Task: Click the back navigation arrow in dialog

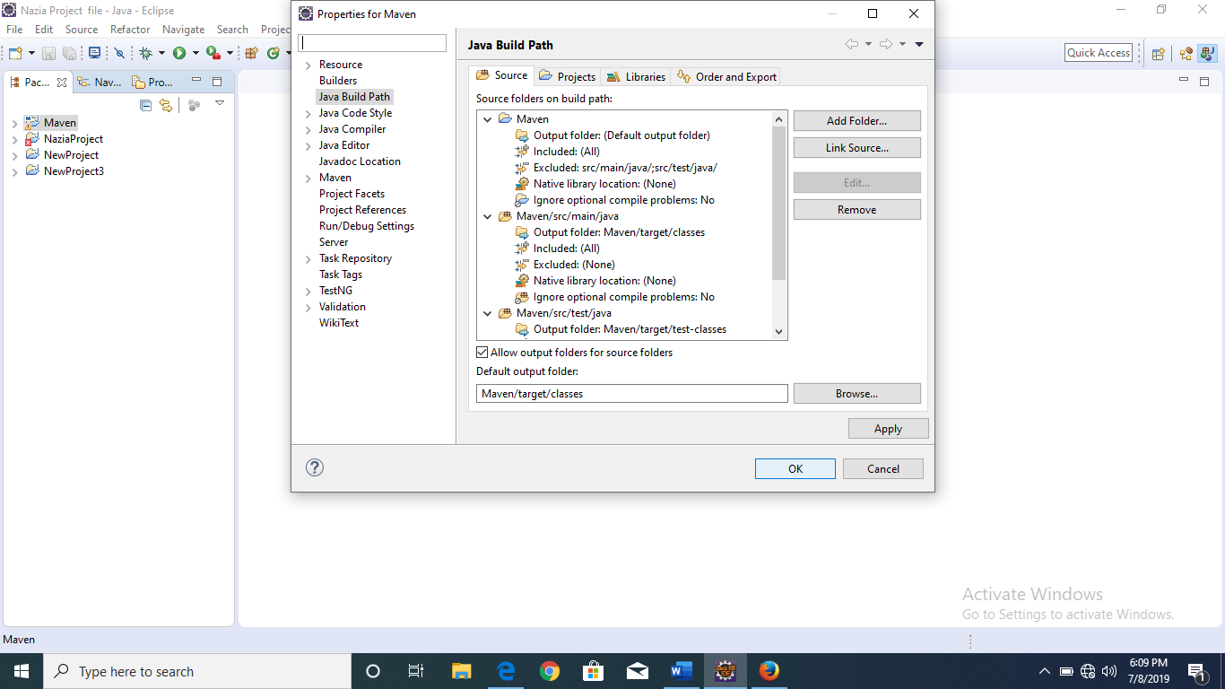Action: pos(851,44)
